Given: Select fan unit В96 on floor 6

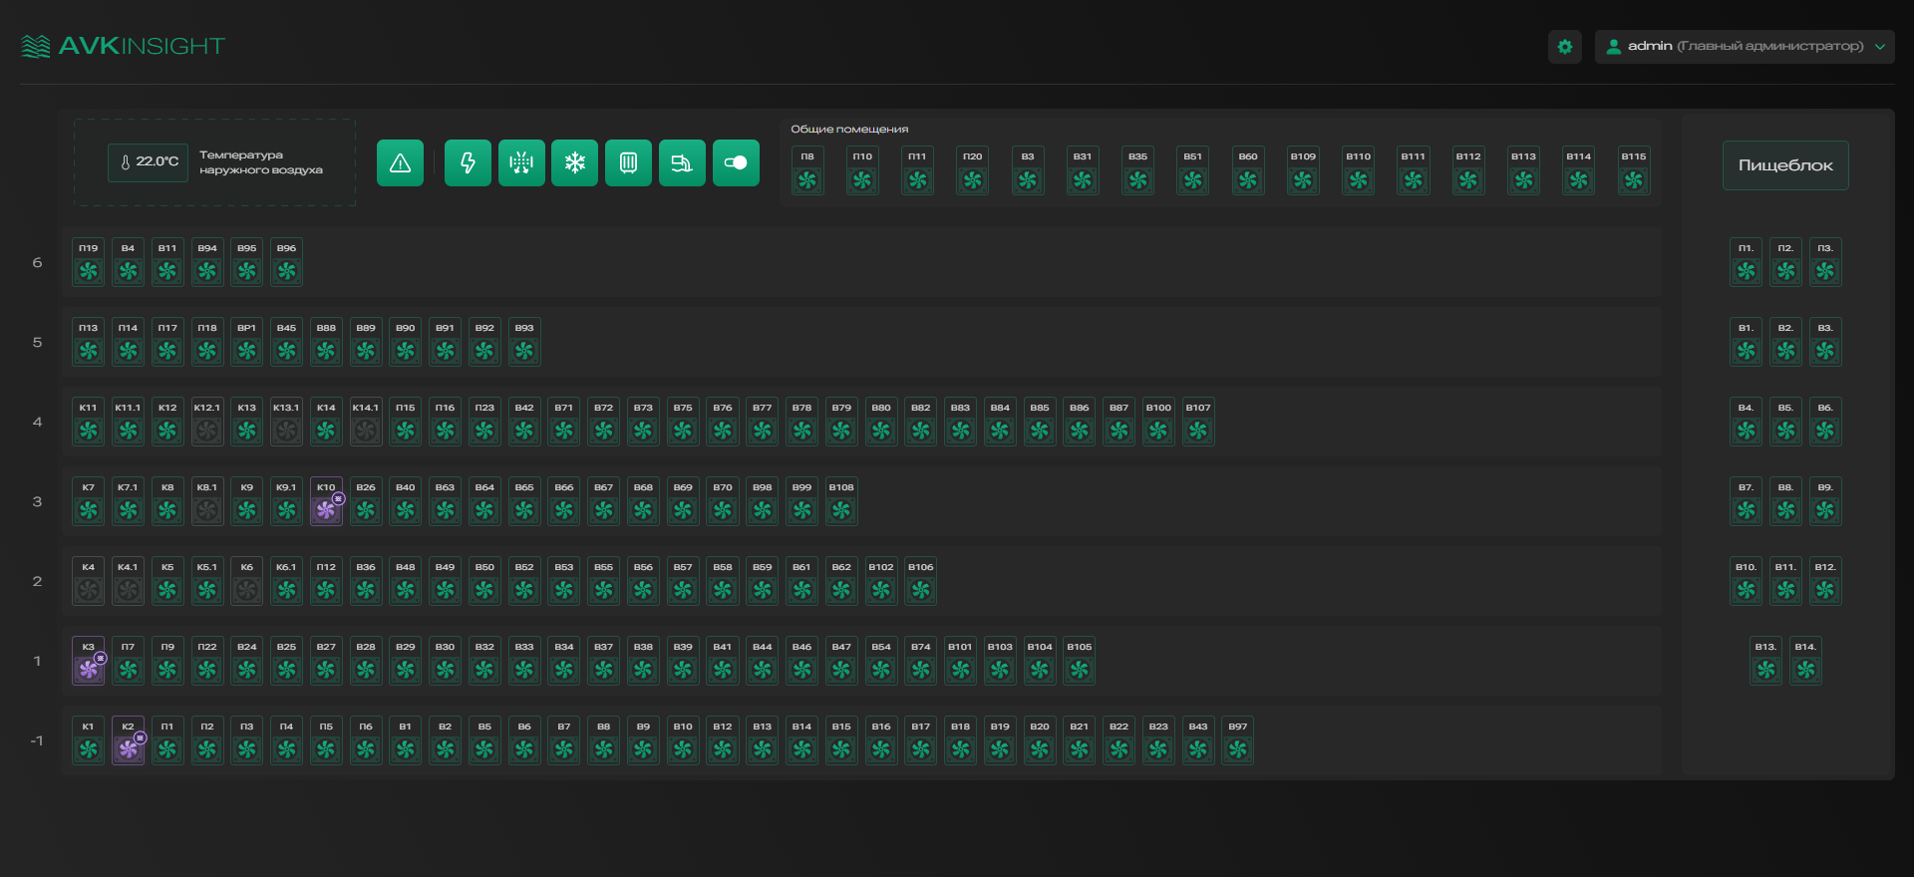Looking at the screenshot, I should click(x=287, y=262).
